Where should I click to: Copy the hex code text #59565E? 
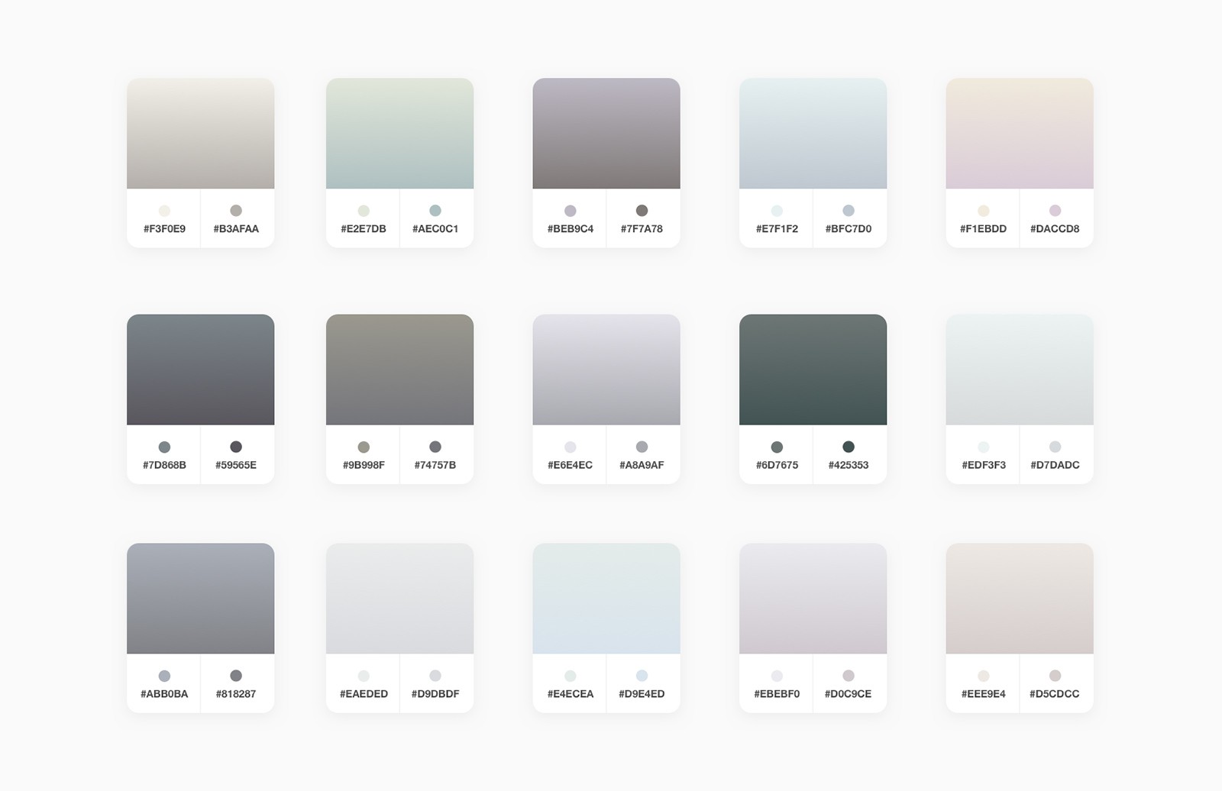pyautogui.click(x=236, y=465)
